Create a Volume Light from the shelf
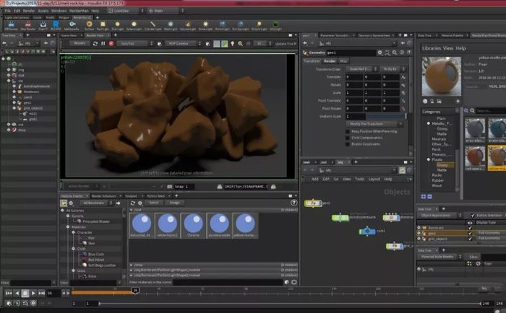The image size is (506, 313). [x=188, y=25]
